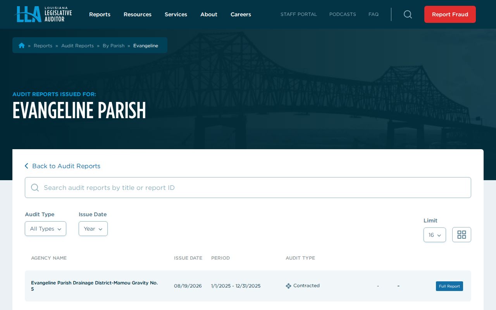
Task: Open the site search magnifier icon
Action: tap(408, 14)
